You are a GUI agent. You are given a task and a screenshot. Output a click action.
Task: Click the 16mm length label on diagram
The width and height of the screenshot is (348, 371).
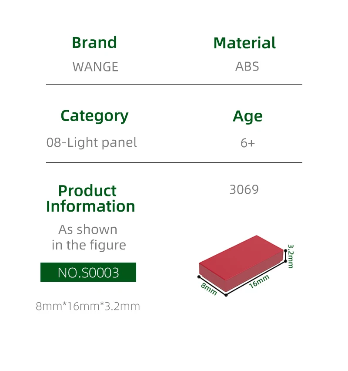click(259, 281)
